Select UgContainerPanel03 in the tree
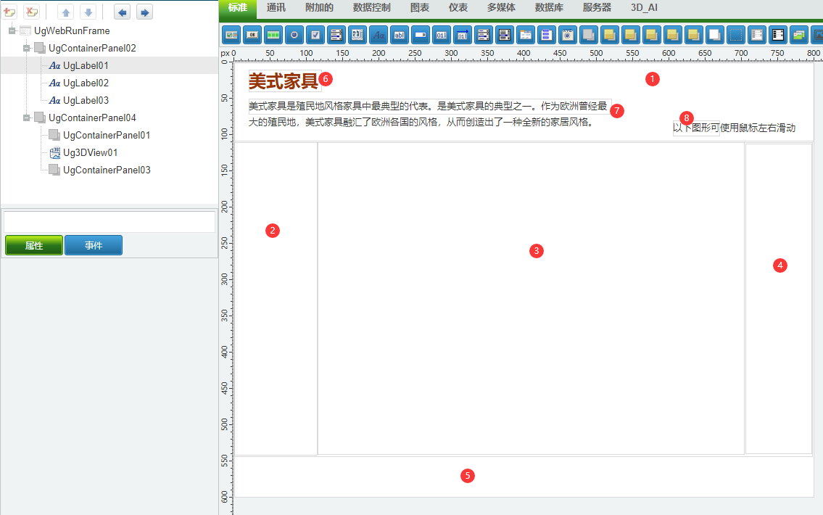Viewport: 823px width, 515px height. pos(107,170)
